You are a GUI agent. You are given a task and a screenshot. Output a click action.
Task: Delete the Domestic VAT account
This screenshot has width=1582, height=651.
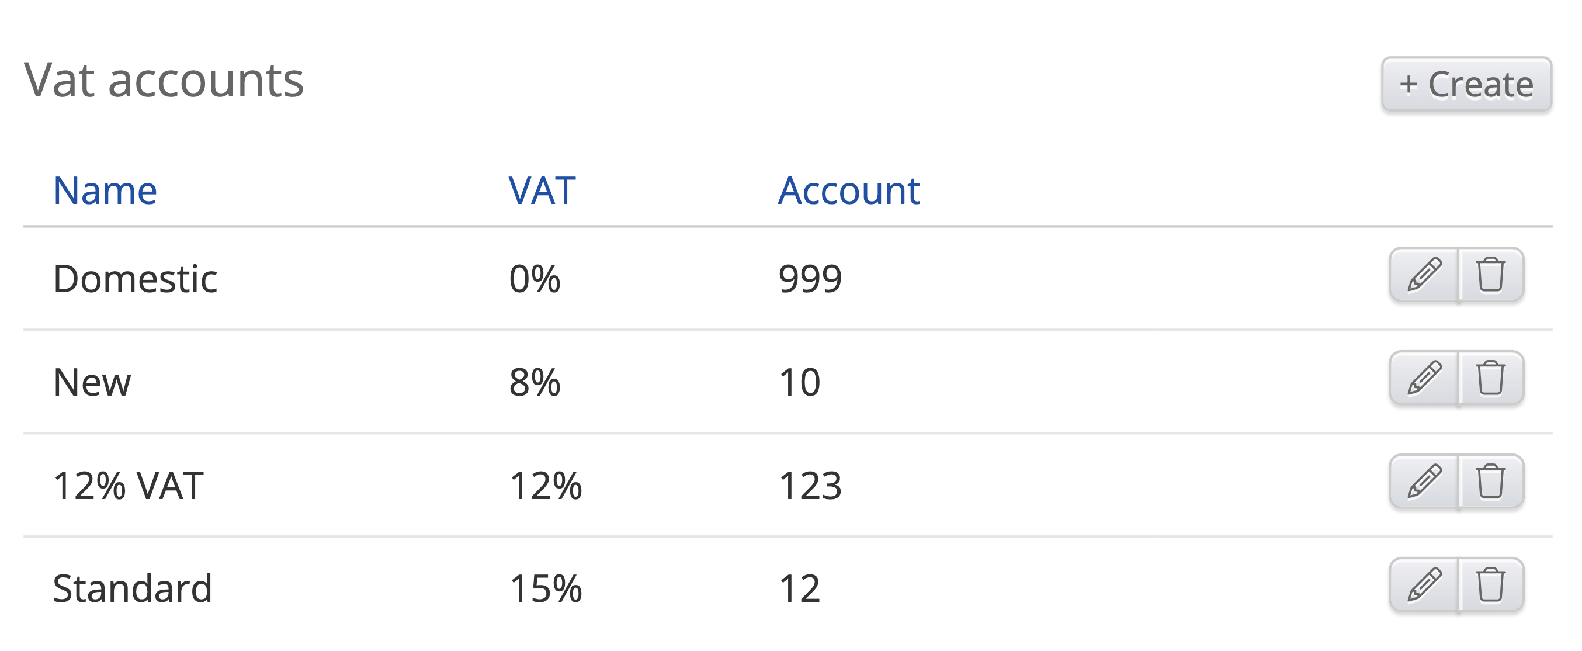coord(1491,275)
